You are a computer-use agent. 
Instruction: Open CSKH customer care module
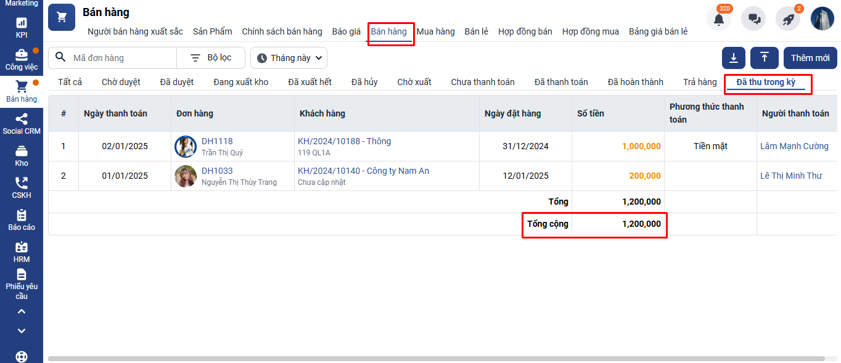click(x=22, y=188)
